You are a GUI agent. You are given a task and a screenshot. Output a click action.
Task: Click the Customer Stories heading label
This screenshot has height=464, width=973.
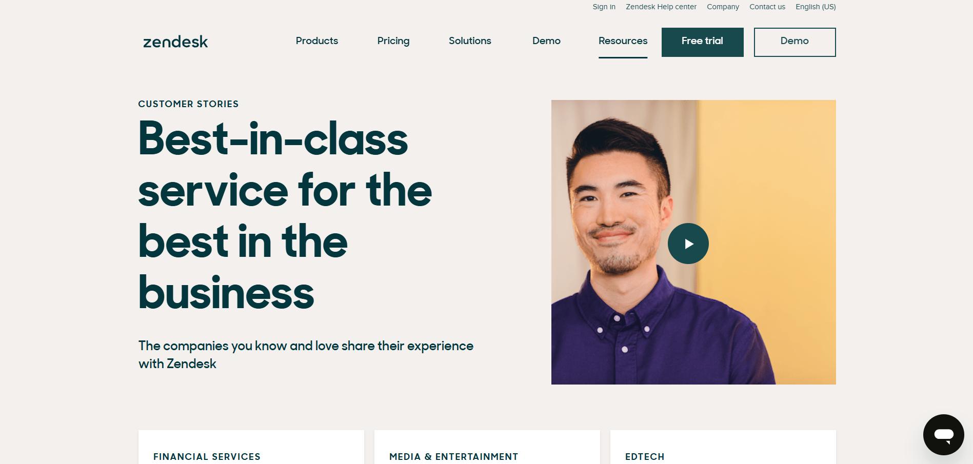[188, 104]
